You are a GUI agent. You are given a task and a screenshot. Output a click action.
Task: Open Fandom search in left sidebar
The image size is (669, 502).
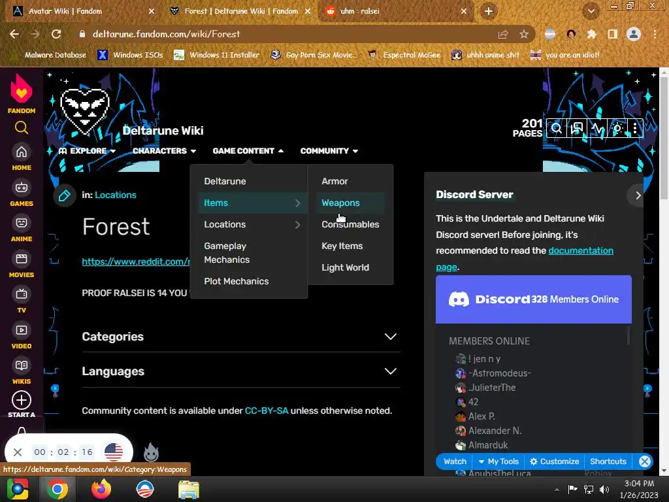coord(22,127)
